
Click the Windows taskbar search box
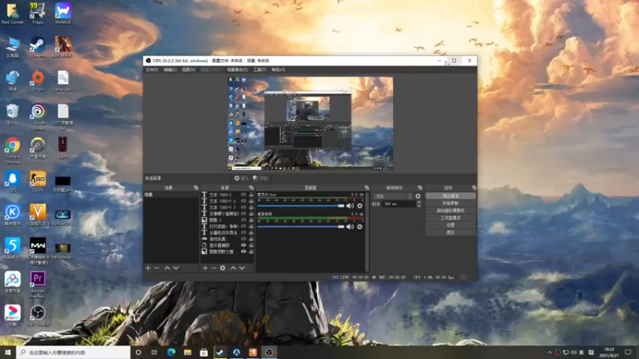pyautogui.click(x=73, y=352)
